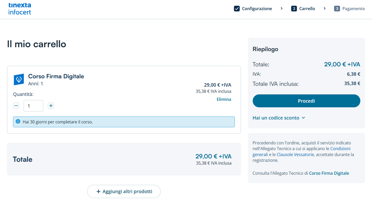Increase quantity with the plus button
This screenshot has height=204, width=372.
[x=51, y=106]
